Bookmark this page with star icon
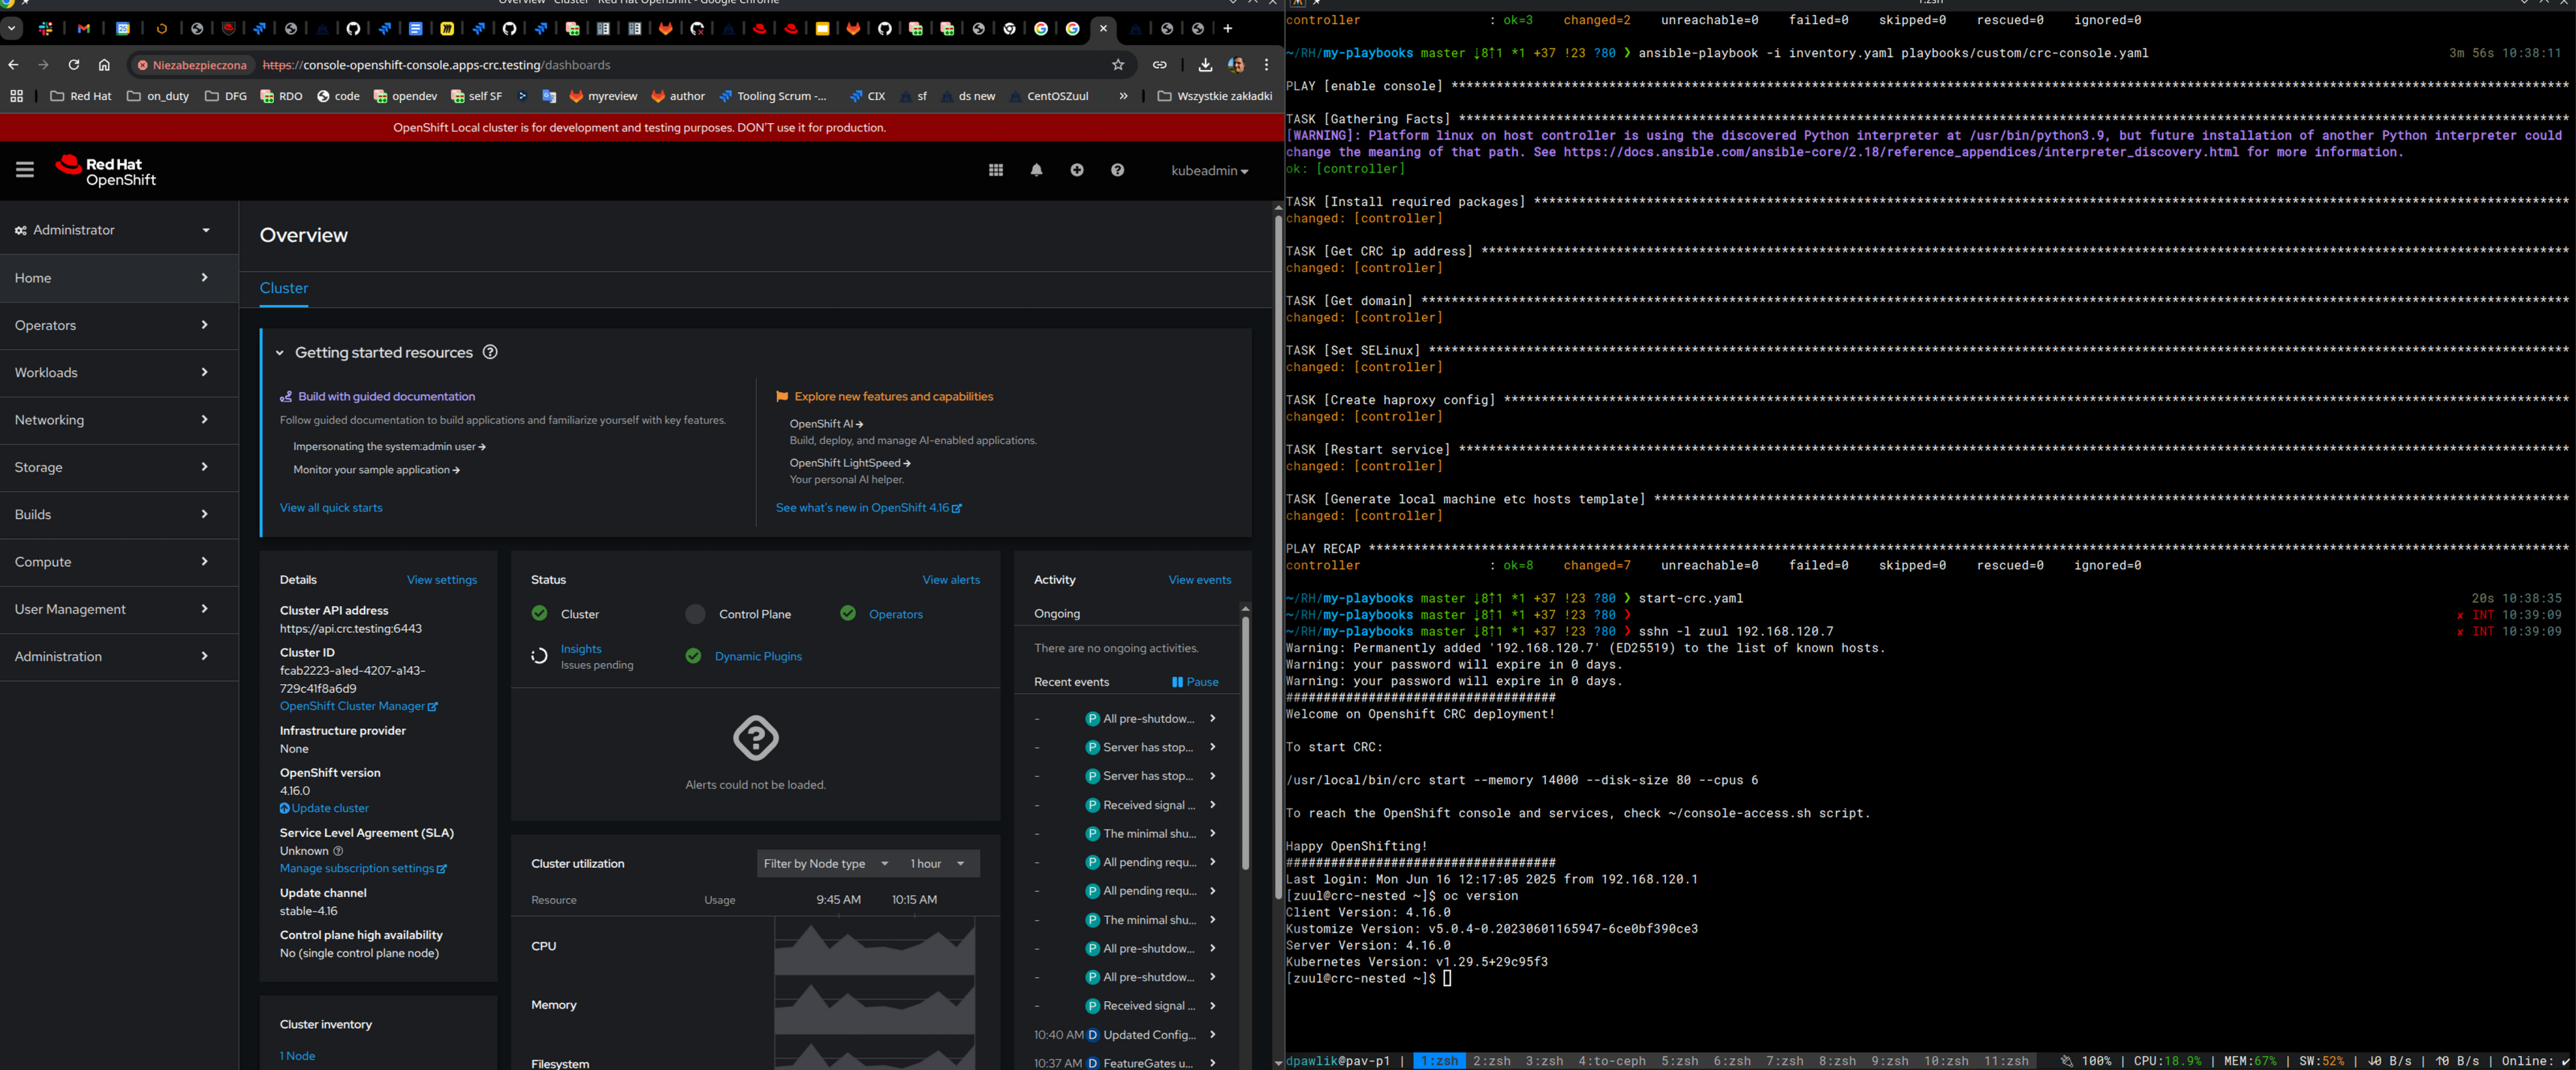Screen dimensions: 2576x1070 pyautogui.click(x=1118, y=65)
